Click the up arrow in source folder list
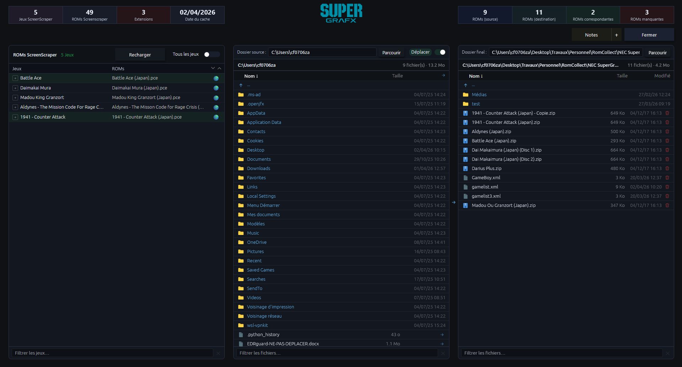This screenshot has height=367, width=682. [241, 85]
